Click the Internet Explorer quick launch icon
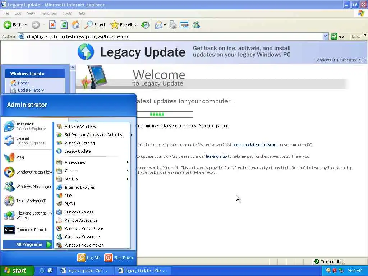This screenshot has width=368, height=276. click(x=42, y=271)
